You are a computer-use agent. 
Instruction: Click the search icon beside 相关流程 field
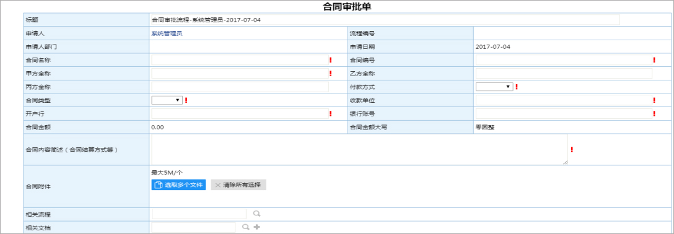256,214
